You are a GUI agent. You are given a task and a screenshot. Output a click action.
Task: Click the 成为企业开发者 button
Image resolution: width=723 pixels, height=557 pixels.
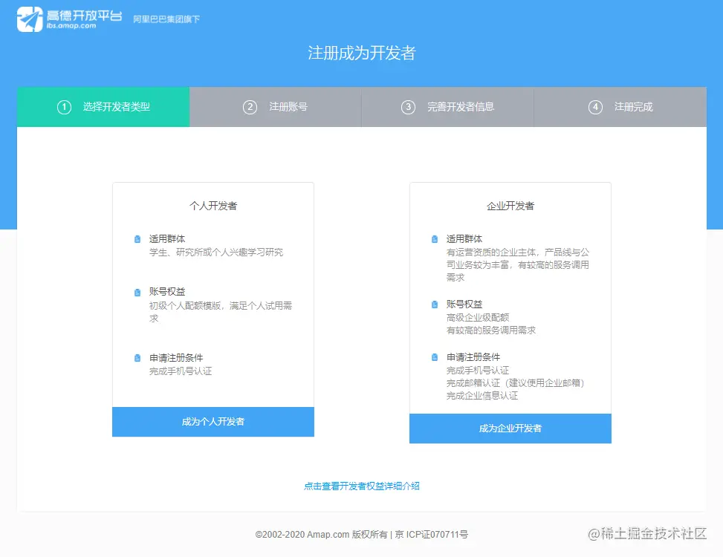[510, 429]
